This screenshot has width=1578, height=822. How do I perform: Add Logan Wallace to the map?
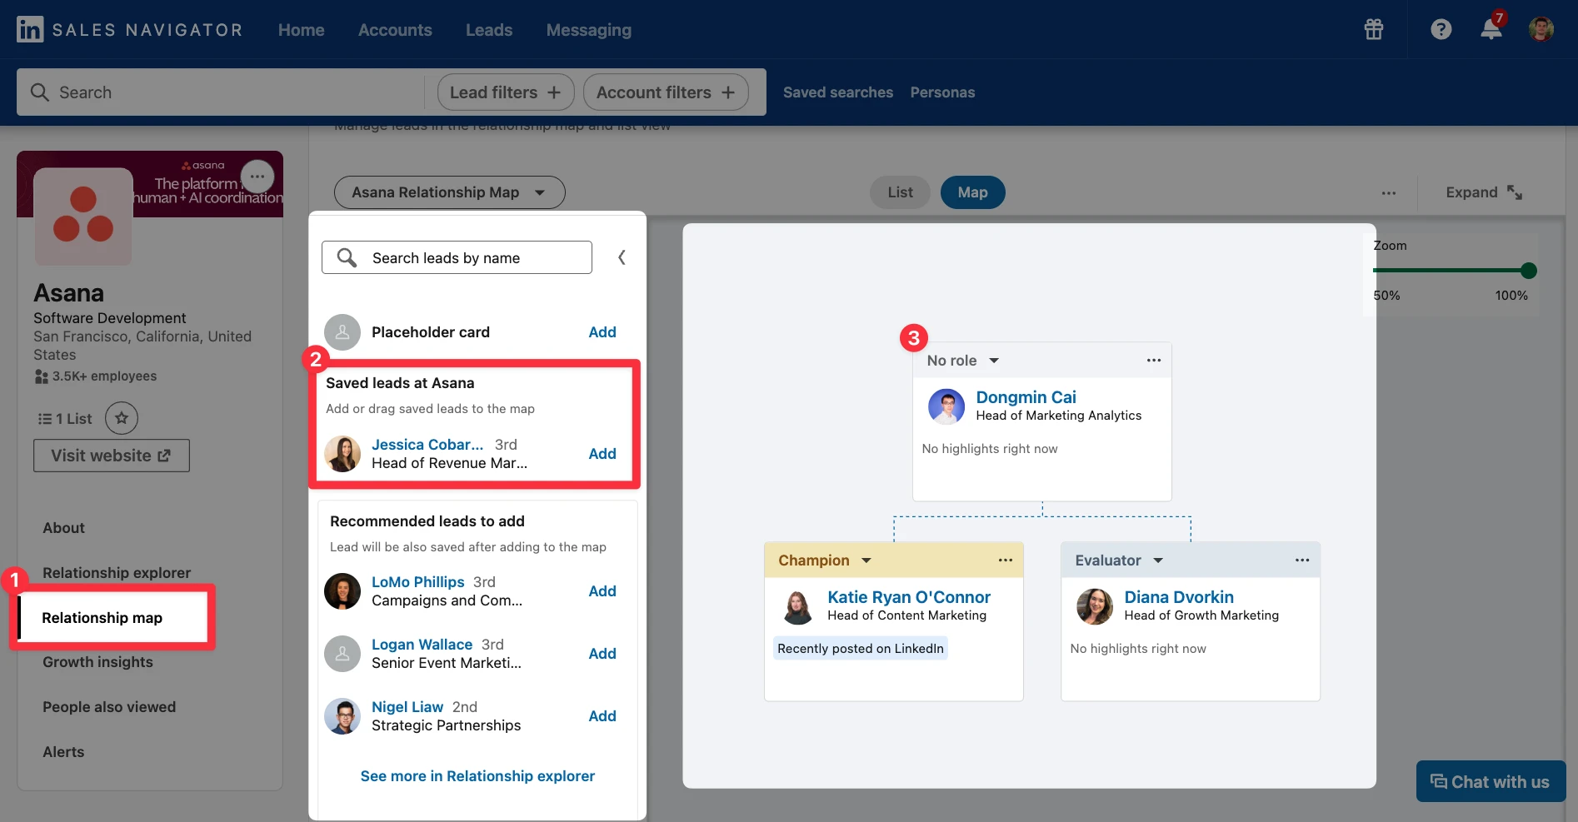[602, 654]
